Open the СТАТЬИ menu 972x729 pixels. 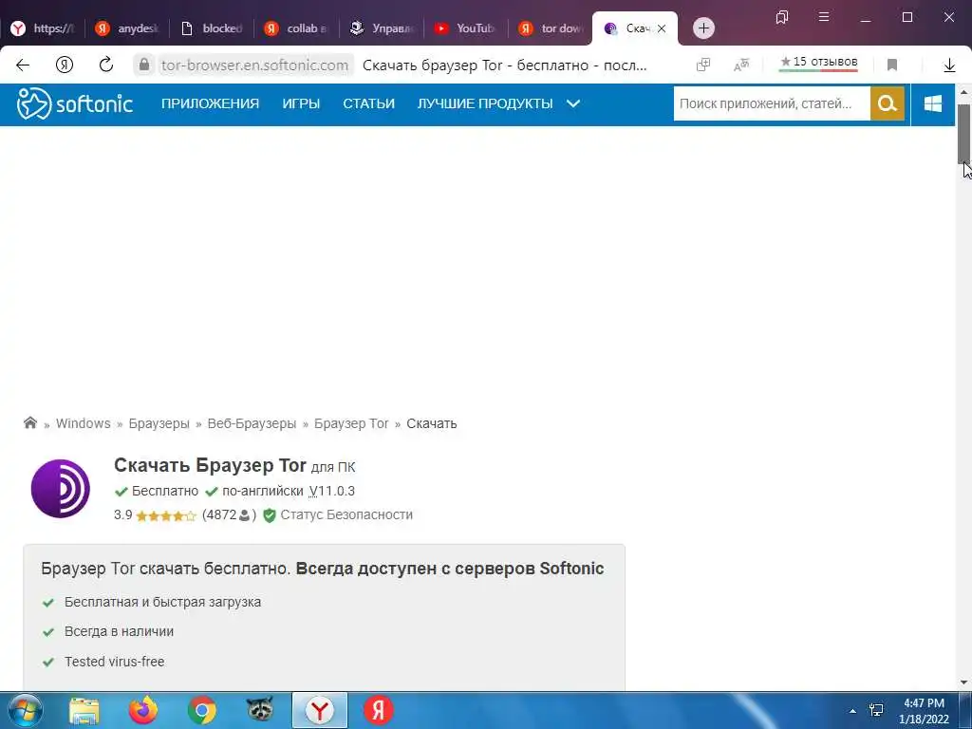click(369, 103)
